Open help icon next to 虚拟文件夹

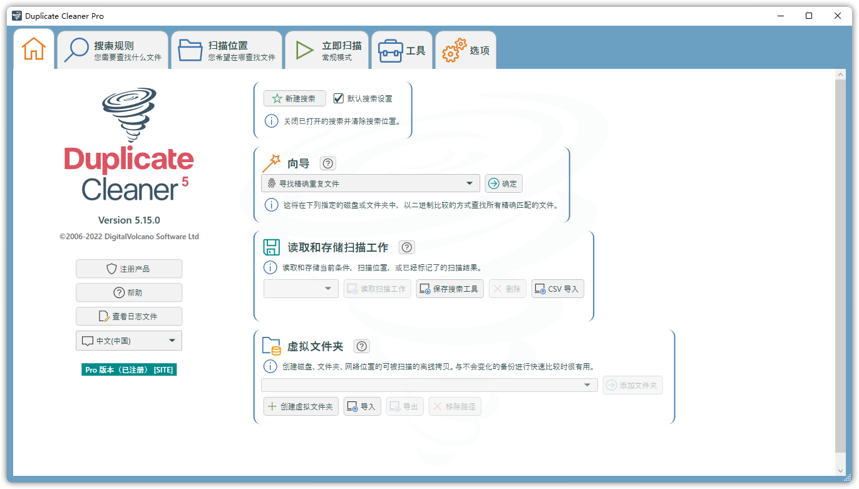coord(362,346)
